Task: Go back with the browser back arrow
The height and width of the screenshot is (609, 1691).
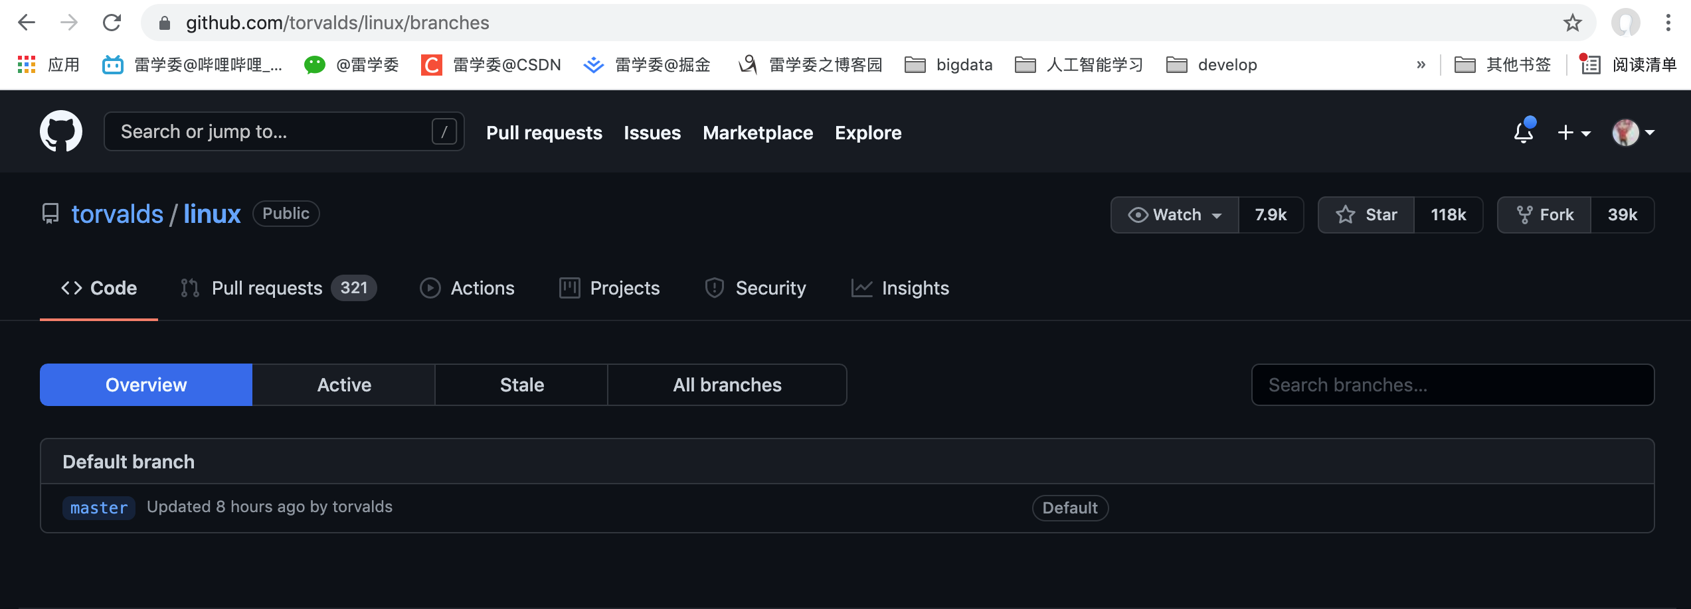Action: pyautogui.click(x=27, y=23)
